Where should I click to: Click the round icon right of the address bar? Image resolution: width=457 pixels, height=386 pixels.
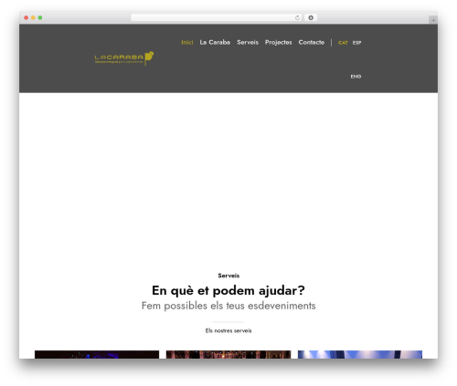point(311,17)
